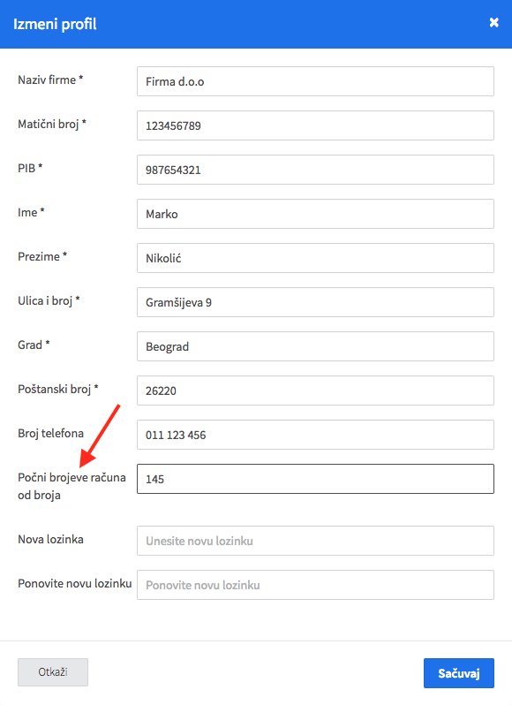Focus the Ponovite novu lozinku field
512x705 pixels.
click(315, 585)
